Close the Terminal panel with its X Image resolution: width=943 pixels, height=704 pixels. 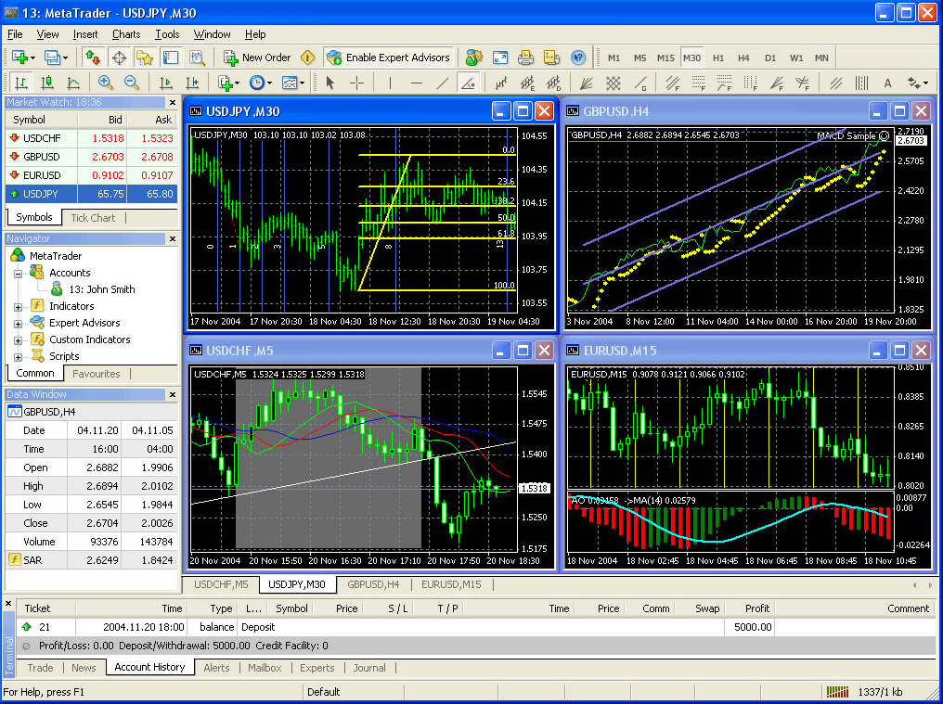8,603
